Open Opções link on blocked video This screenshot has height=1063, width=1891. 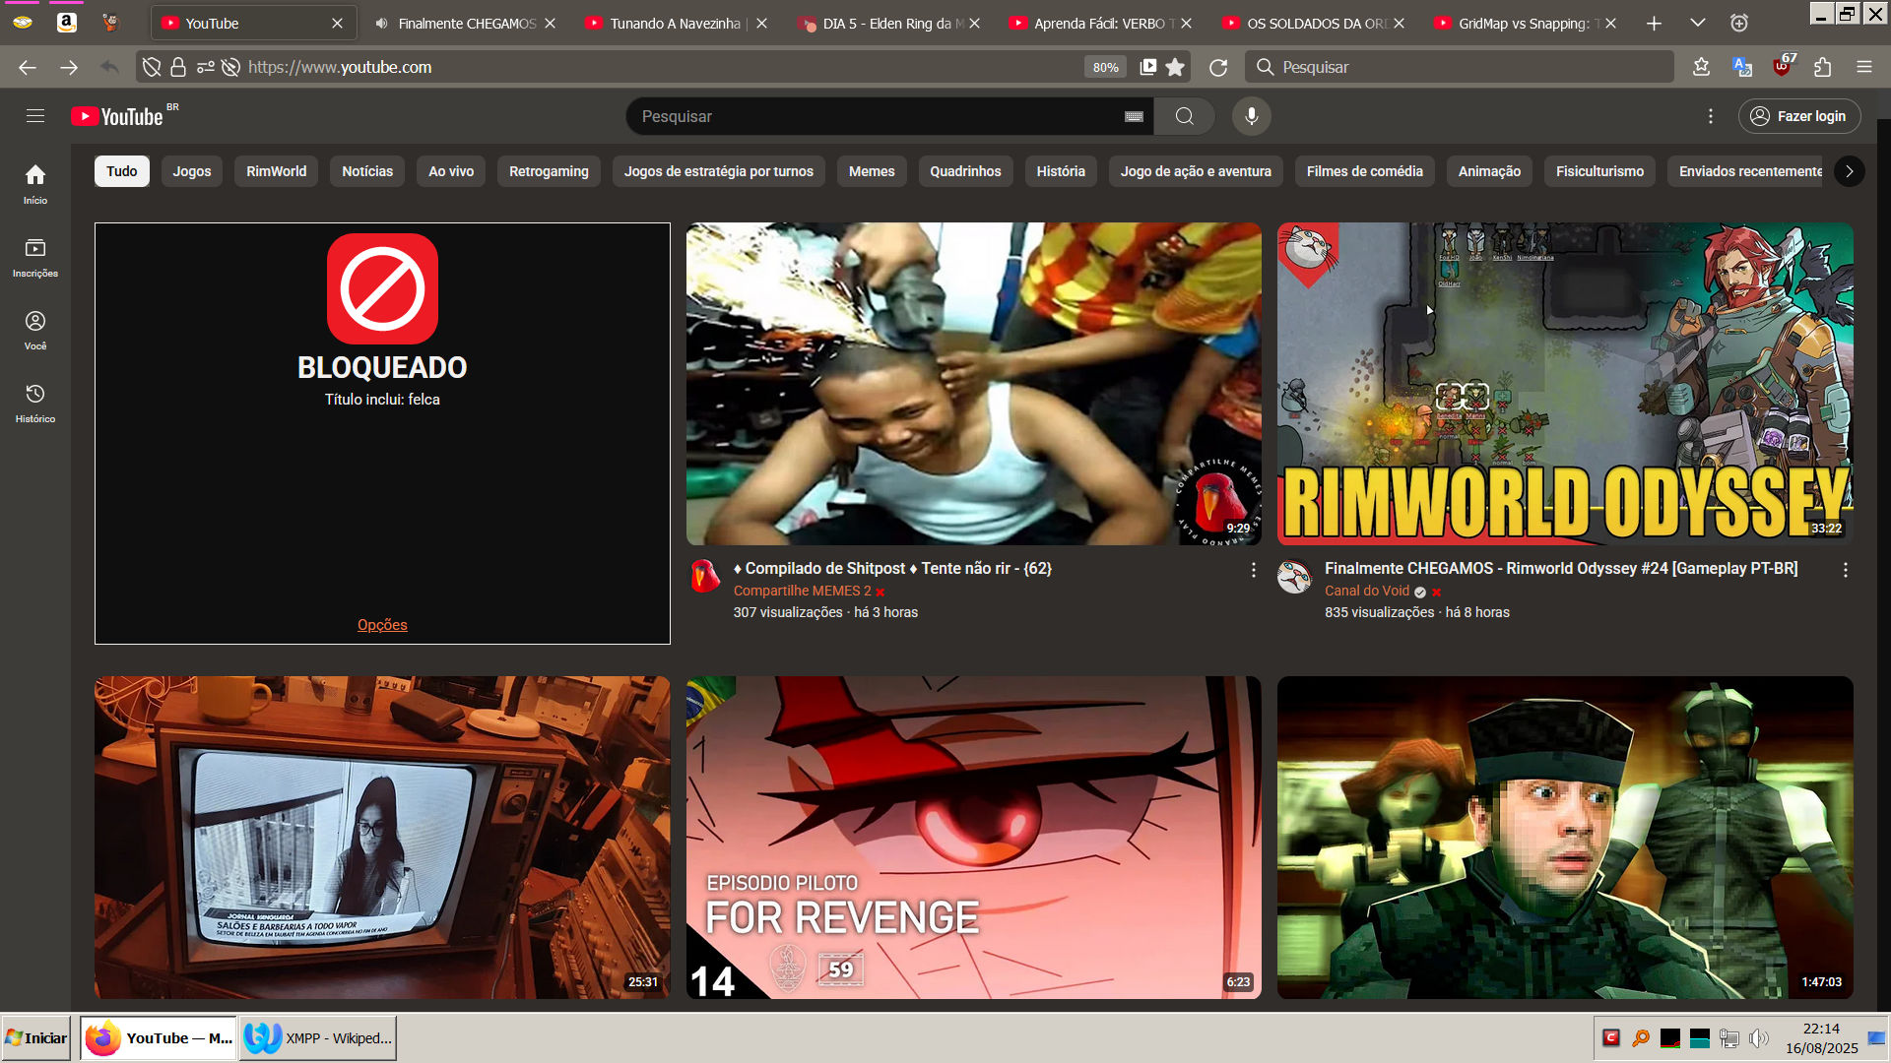pos(382,625)
